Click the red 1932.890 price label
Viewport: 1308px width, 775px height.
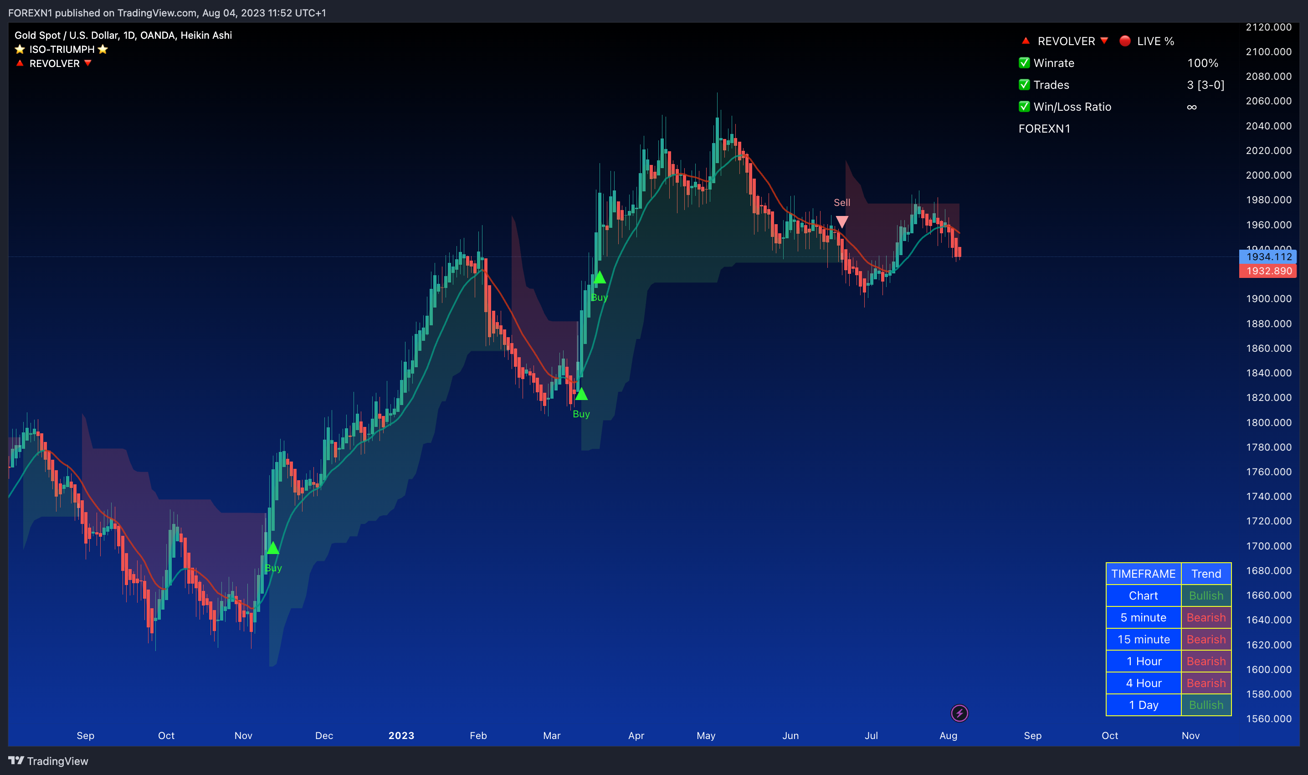click(1268, 271)
